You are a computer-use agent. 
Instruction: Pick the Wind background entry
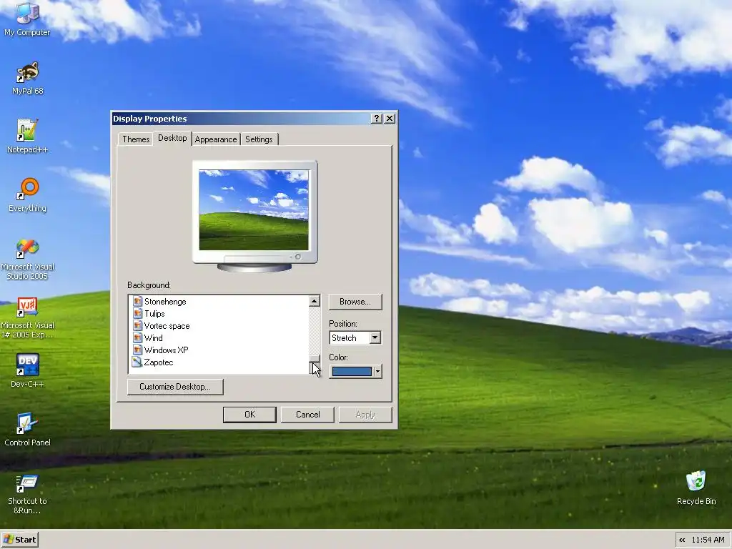point(153,338)
